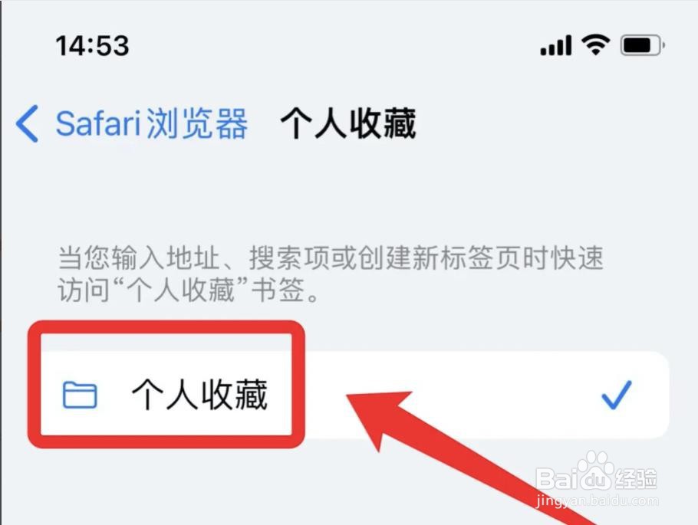Tap the 个人收藏 page title
This screenshot has width=698, height=525.
348,123
